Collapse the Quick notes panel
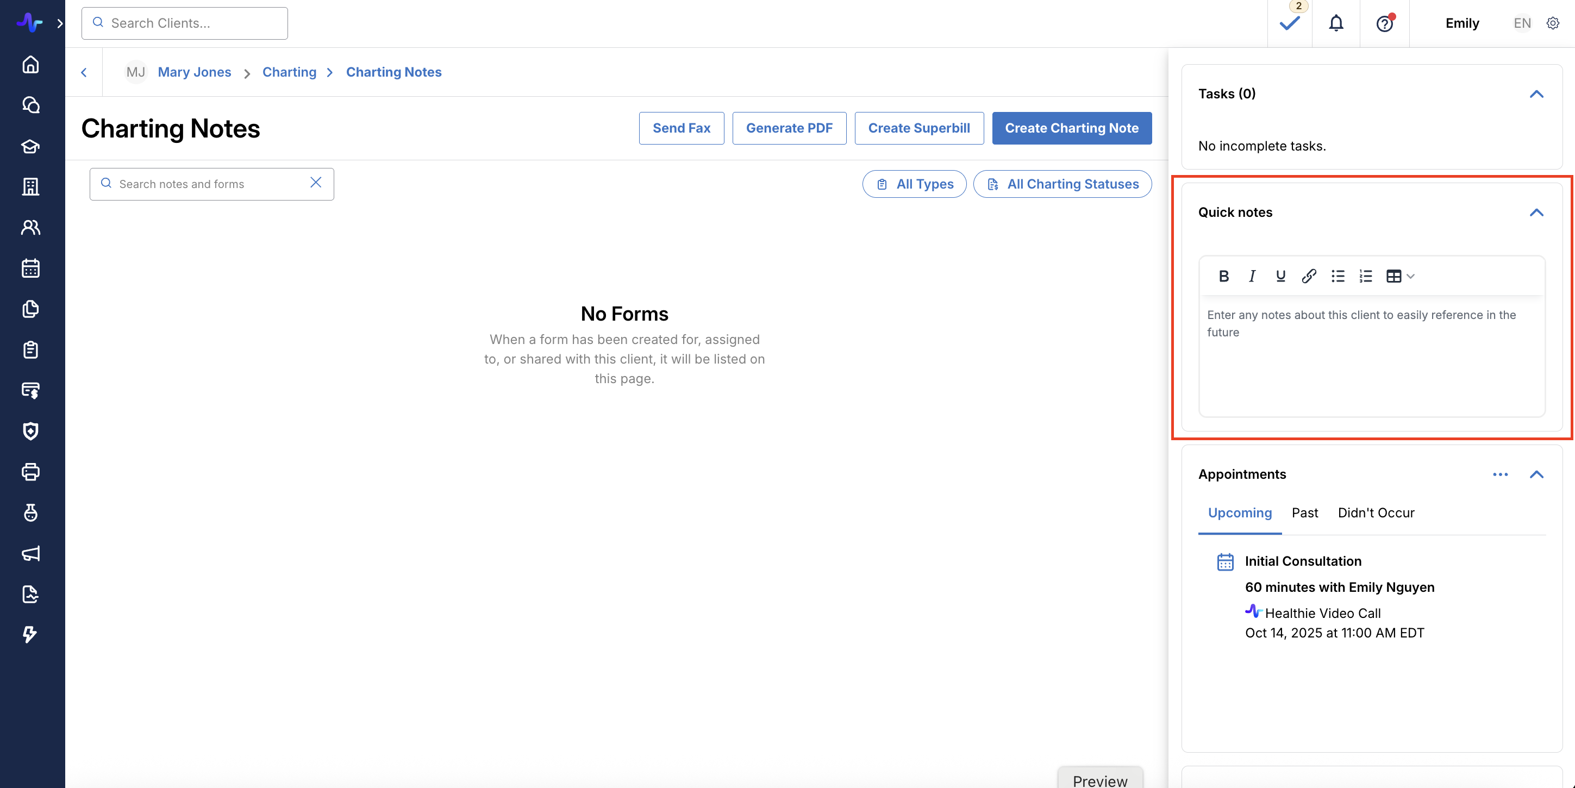 click(x=1536, y=212)
